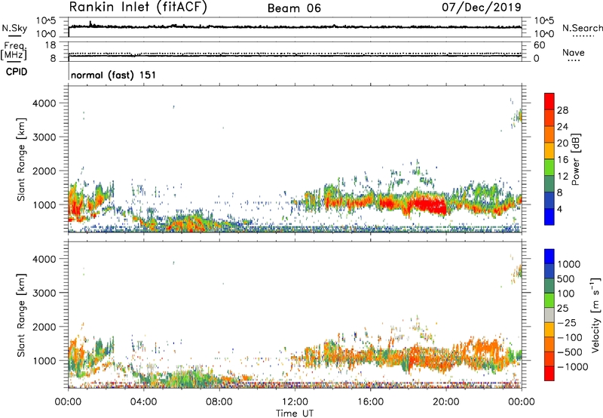
Task: Pick the blue bottom segment of Power colorbar
Action: pos(549,217)
